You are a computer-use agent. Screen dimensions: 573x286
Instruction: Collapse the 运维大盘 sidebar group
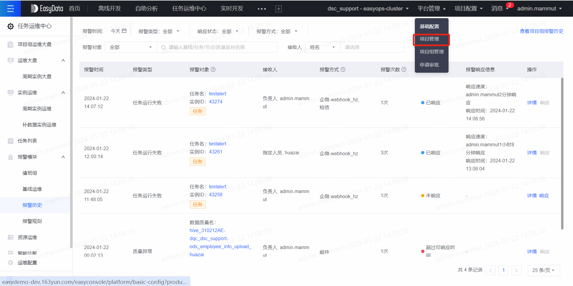click(x=63, y=60)
